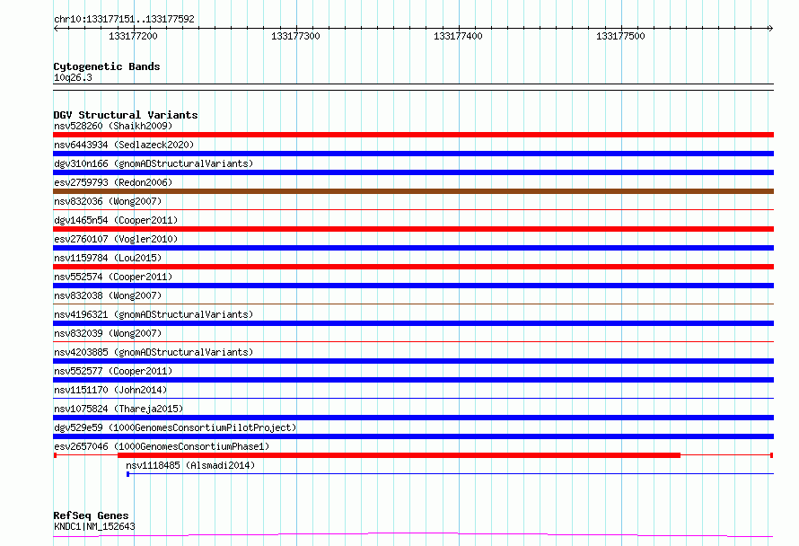Click the brown bar for esv2759793
Image resolution: width=799 pixels, height=546 pixels.
pyautogui.click(x=413, y=191)
